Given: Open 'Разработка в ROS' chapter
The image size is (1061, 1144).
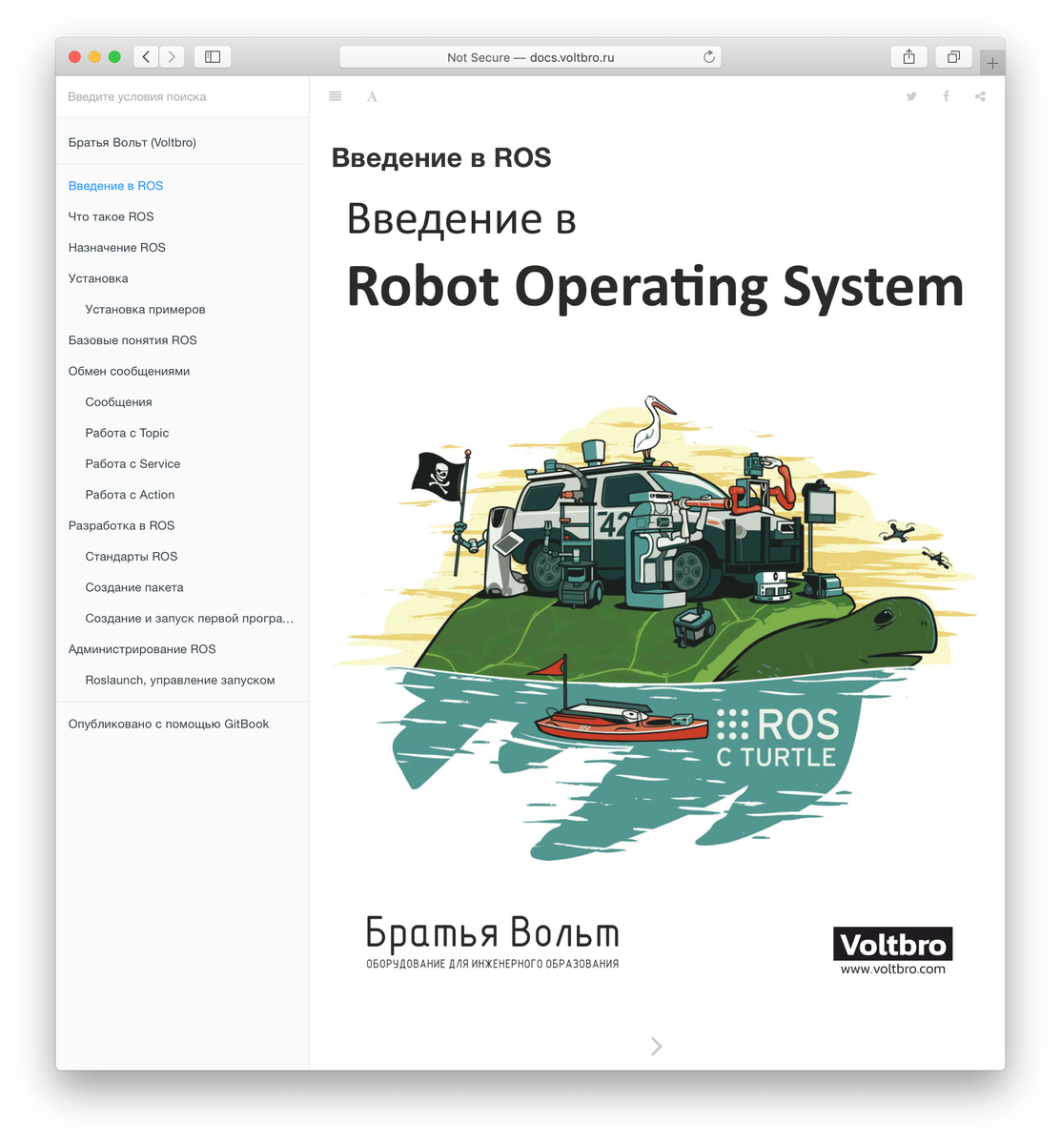Looking at the screenshot, I should coord(182,525).
